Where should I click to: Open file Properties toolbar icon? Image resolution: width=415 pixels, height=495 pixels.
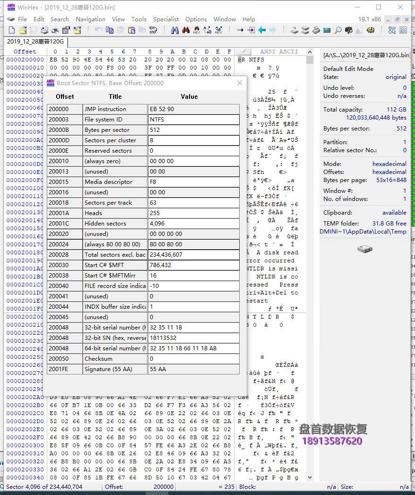tap(66, 30)
